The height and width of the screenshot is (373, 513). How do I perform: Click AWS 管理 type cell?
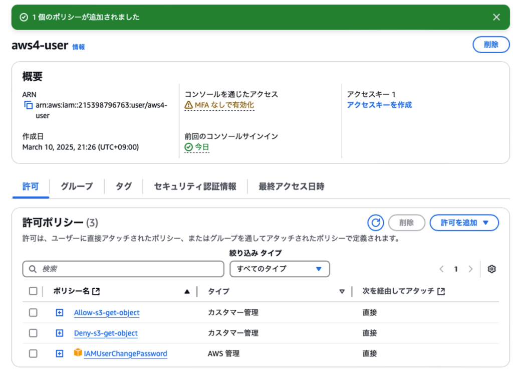224,353
